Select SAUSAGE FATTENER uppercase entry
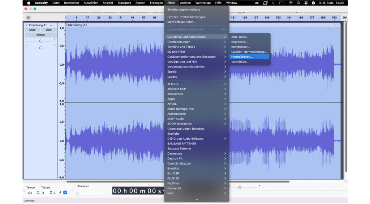370x204 pixels. point(196,143)
